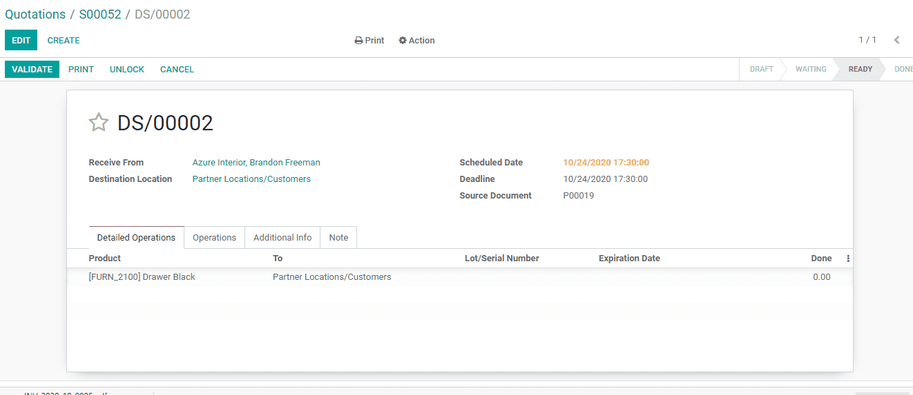Mark DS/00002 as favorite with star
This screenshot has height=395, width=913.
[99, 123]
